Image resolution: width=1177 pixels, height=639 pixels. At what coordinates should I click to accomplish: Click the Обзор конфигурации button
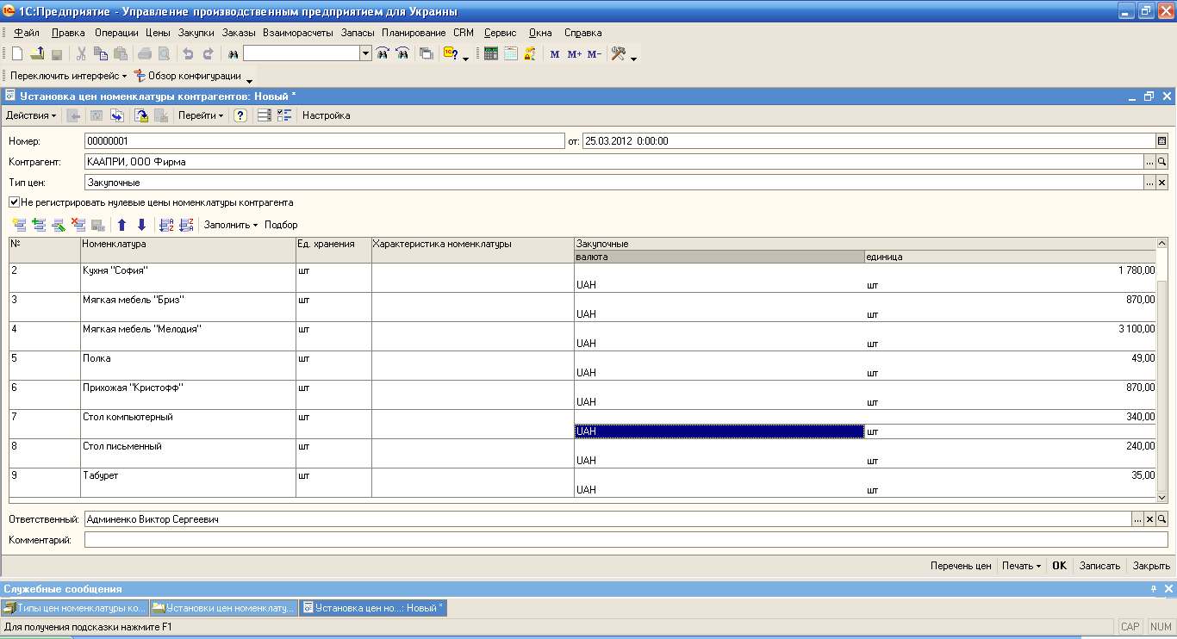188,76
